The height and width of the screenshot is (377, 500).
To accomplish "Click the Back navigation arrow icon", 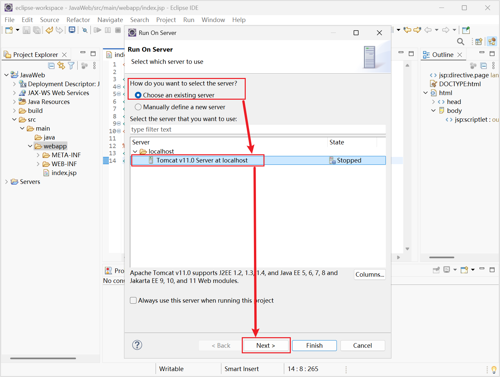I will click(428, 30).
